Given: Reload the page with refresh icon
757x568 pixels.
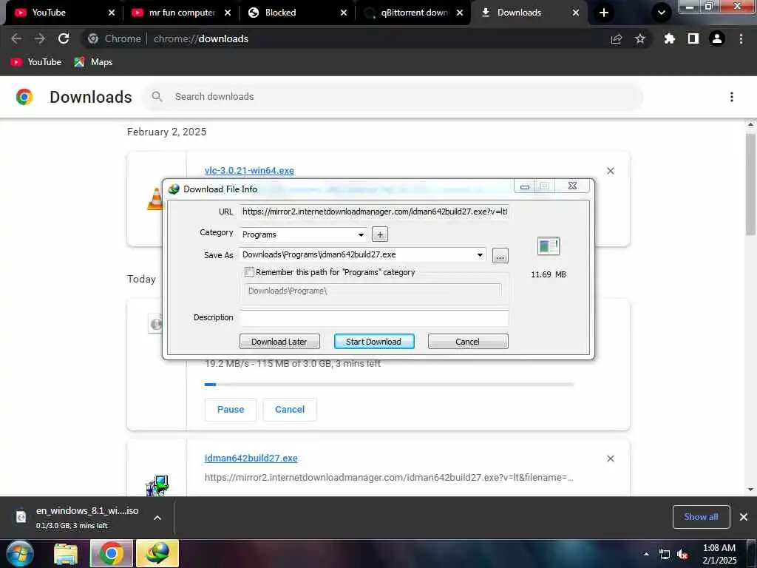Looking at the screenshot, I should [x=64, y=38].
